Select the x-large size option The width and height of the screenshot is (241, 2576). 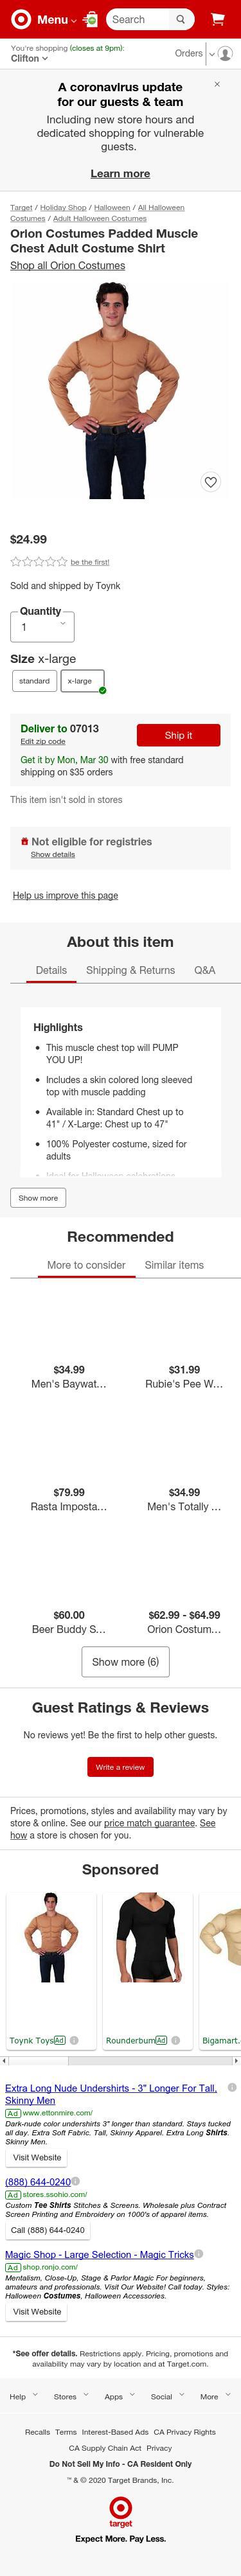82,681
